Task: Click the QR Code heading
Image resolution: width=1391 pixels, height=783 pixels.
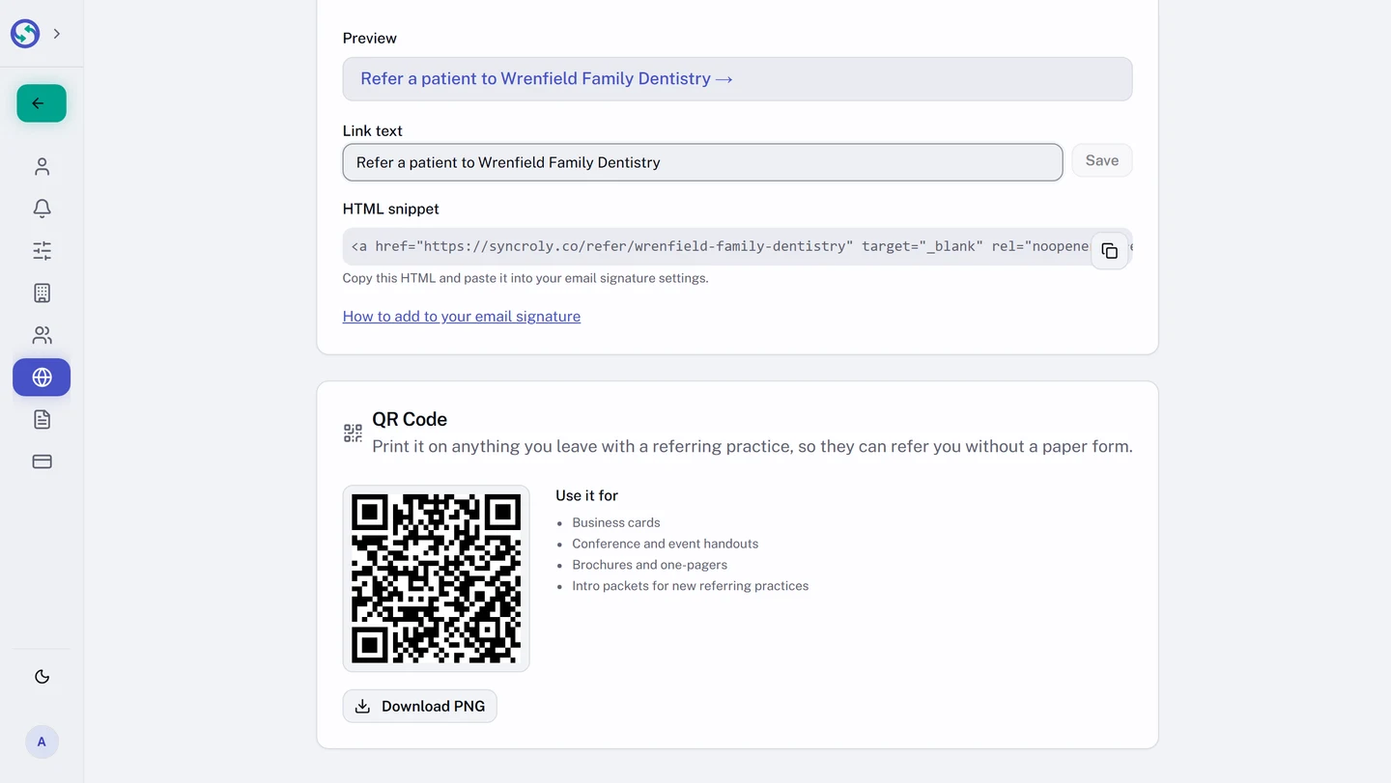Action: click(410, 419)
